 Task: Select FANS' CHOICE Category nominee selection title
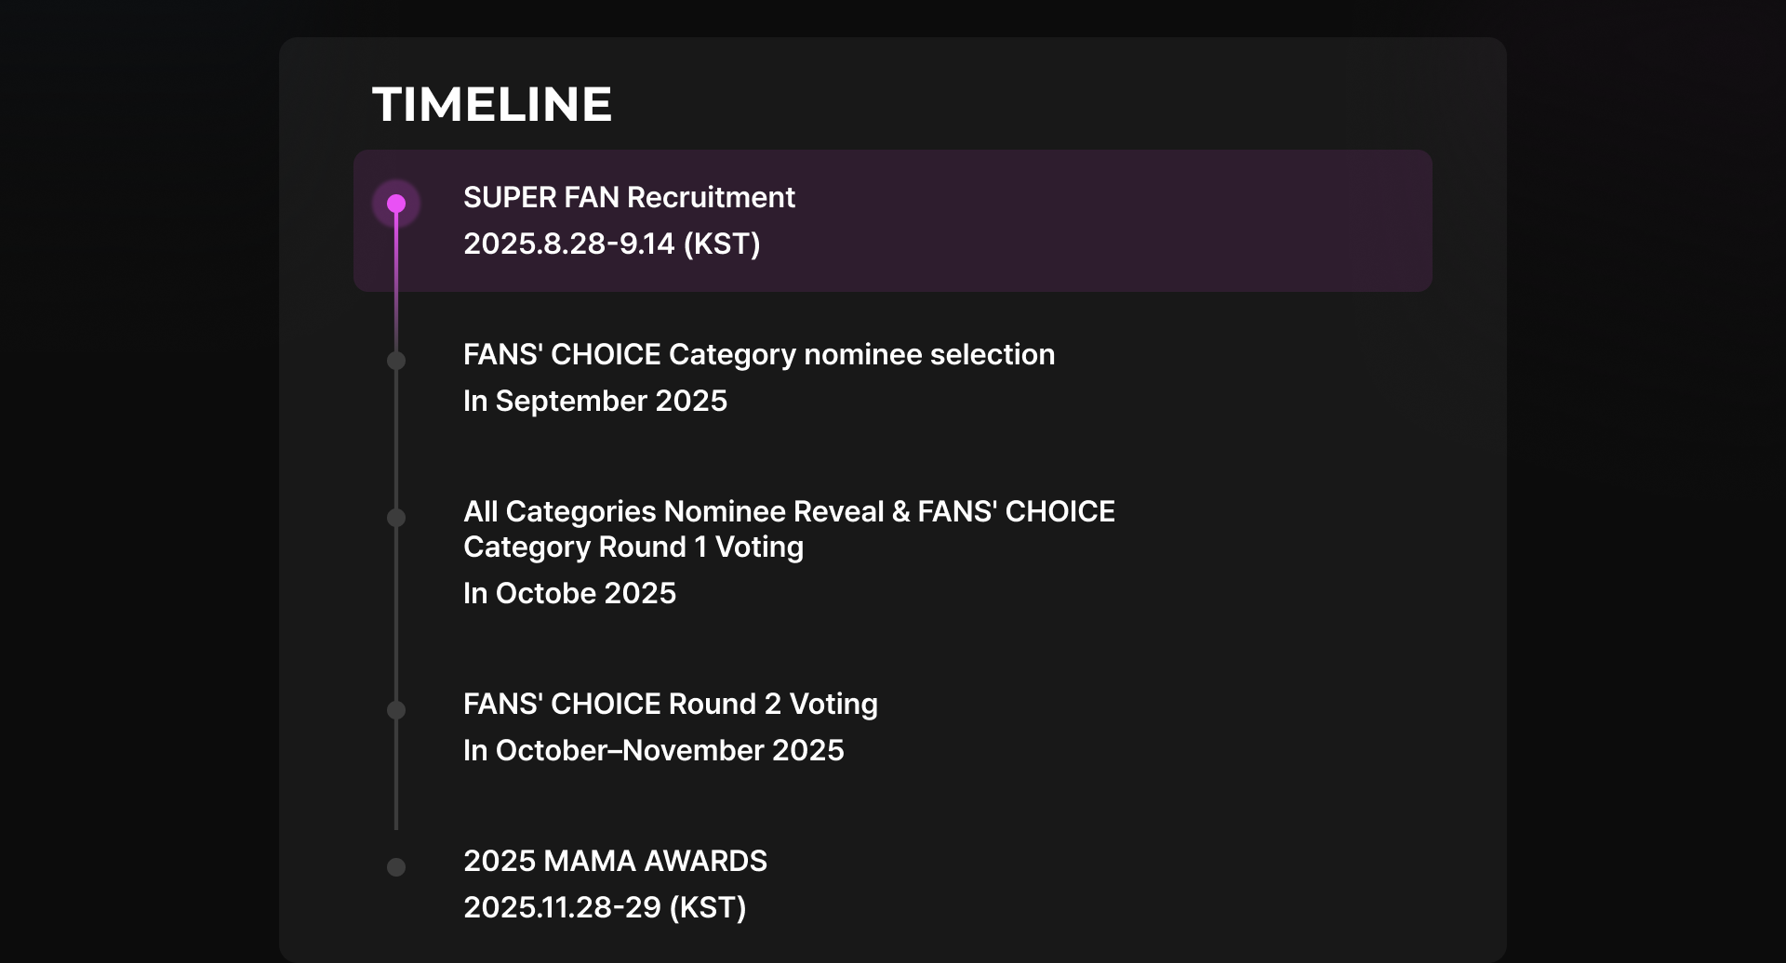coord(759,355)
